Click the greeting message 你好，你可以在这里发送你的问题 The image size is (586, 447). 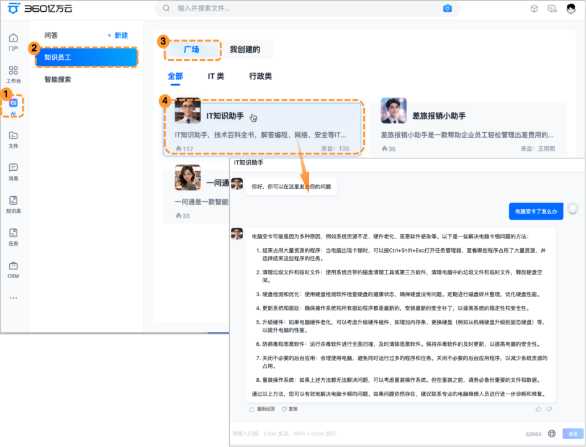coord(291,186)
